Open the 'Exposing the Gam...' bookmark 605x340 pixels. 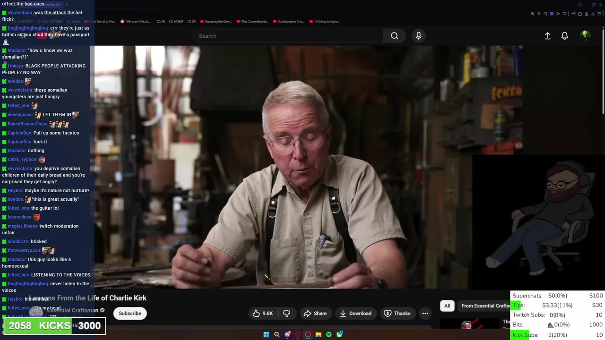click(216, 21)
